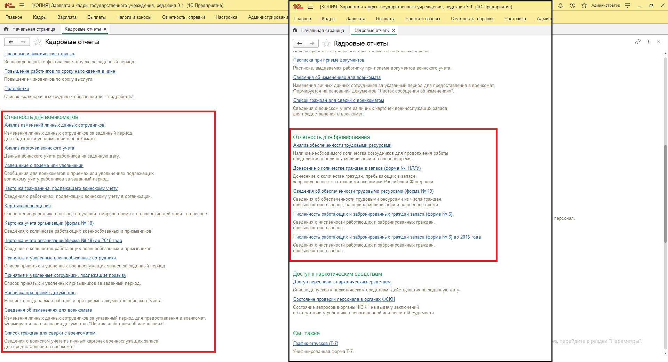This screenshot has width=668, height=362.
Task: Open the three-dot more options menu
Action: pos(648,42)
